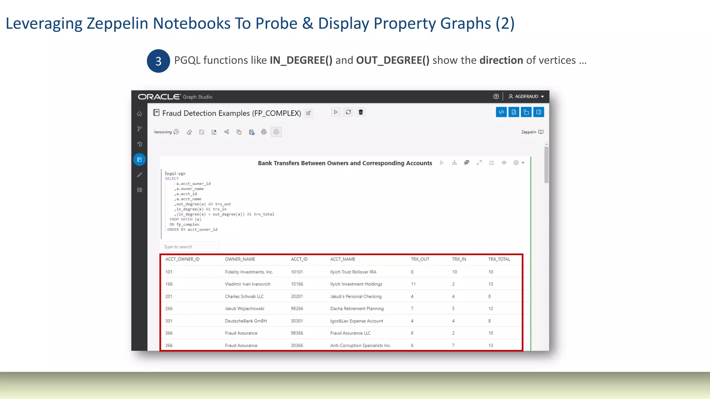710x399 pixels.
Task: Select Anti-Corruption Specialists Inc. cell
Action: 360,345
